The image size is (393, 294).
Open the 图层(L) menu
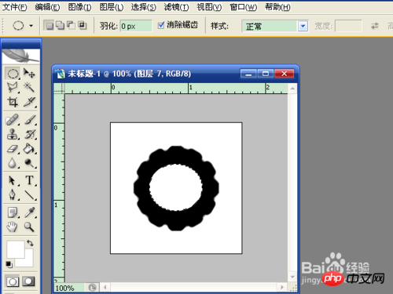coord(112,7)
